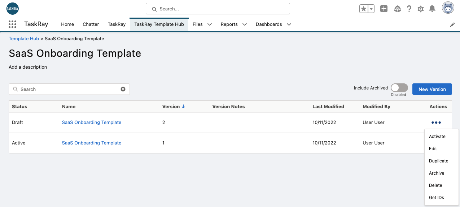Expand the Dashboards tab dropdown chevron
460x207 pixels.
pos(289,24)
